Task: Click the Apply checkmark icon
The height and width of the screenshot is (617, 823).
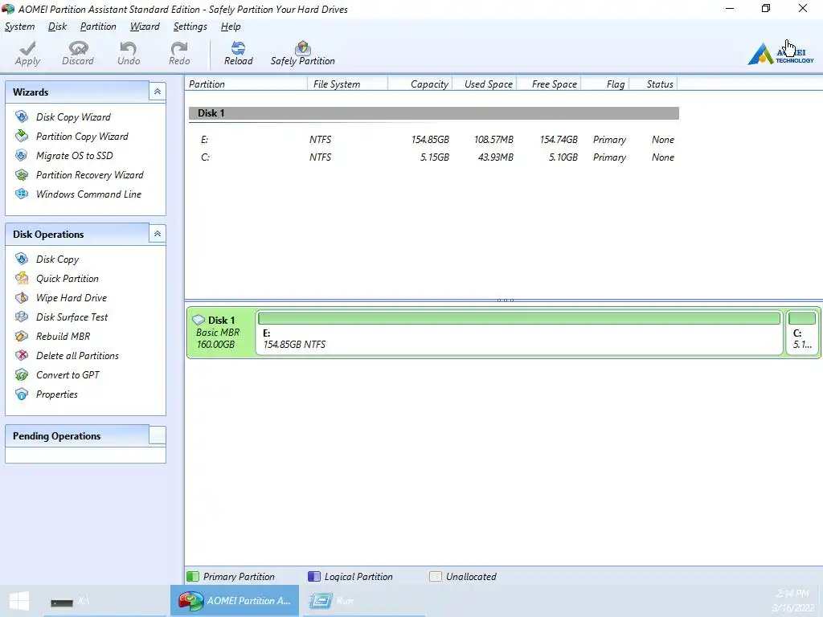Action: (x=27, y=48)
